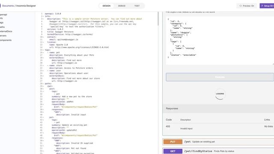This screenshot has width=274, height=154.
Task: Select info in the spec sidebar
Action: (1, 18)
